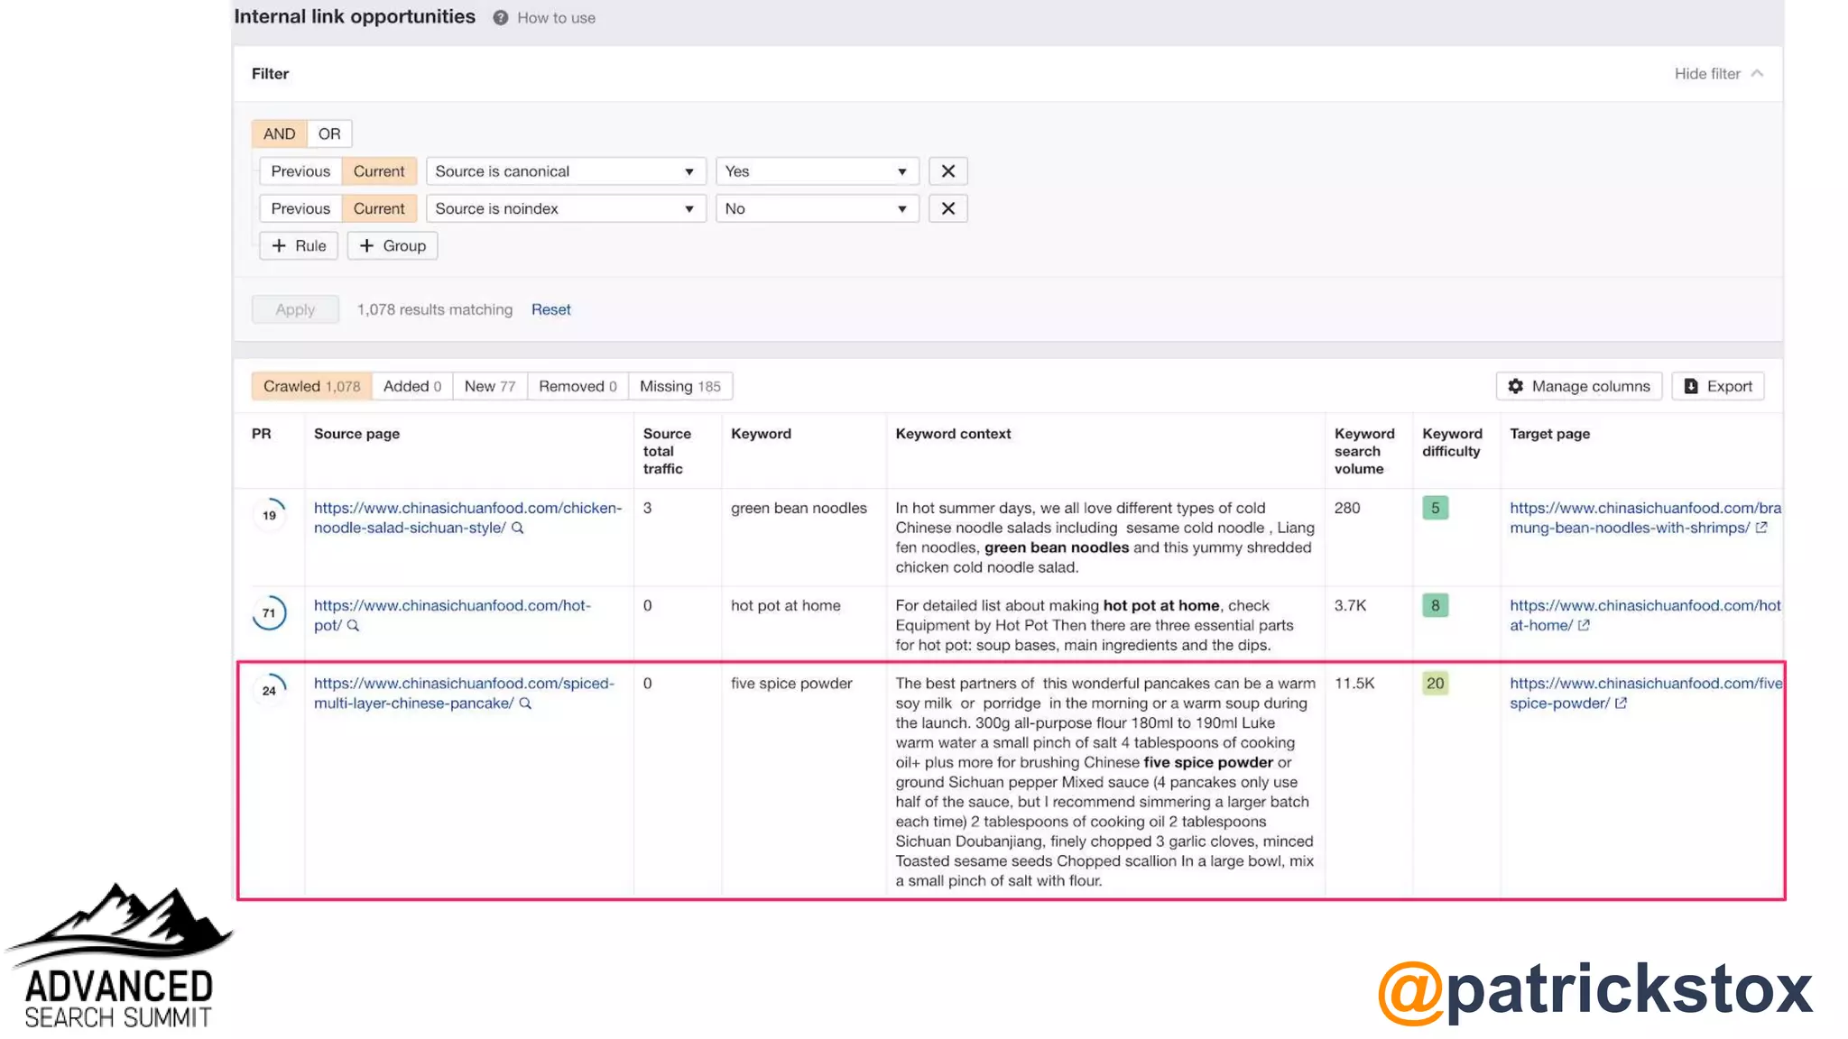The height and width of the screenshot is (1039, 1848).
Task: Open the New 77 tab
Action: [489, 386]
